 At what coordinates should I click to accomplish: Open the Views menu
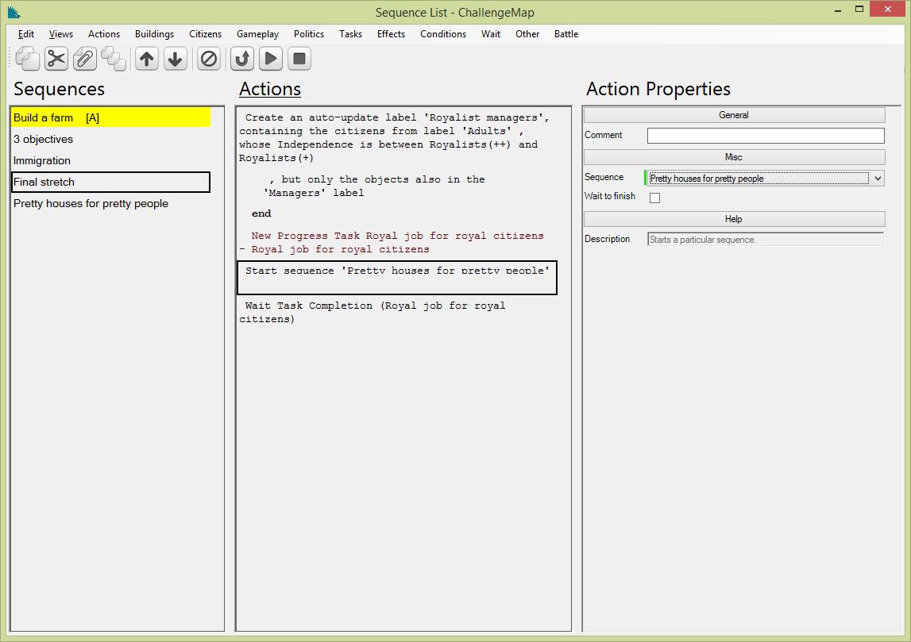61,34
